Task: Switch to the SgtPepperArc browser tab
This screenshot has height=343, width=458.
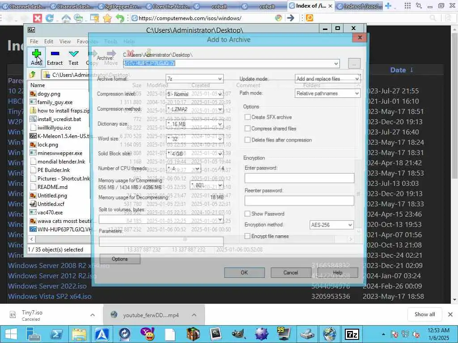Action: [x=120, y=6]
